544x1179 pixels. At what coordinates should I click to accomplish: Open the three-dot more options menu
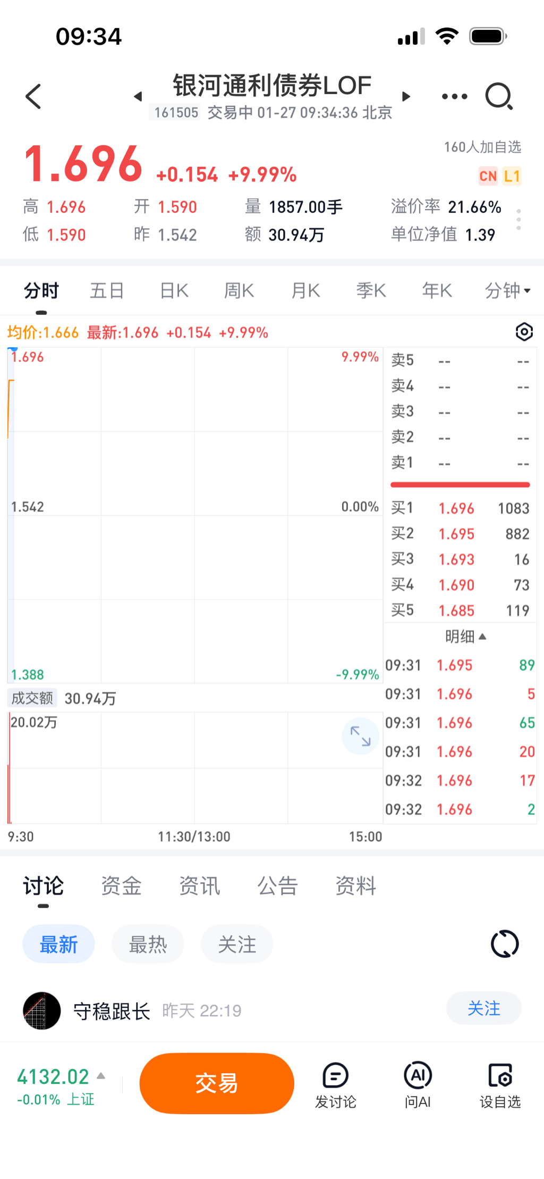tap(455, 97)
